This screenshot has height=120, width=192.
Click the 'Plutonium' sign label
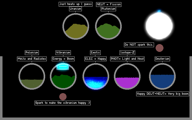[x=108, y=9]
